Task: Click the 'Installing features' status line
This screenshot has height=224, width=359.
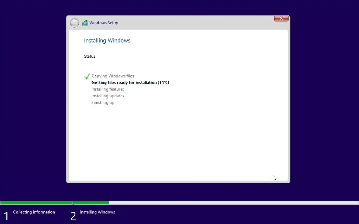Action: click(108, 89)
